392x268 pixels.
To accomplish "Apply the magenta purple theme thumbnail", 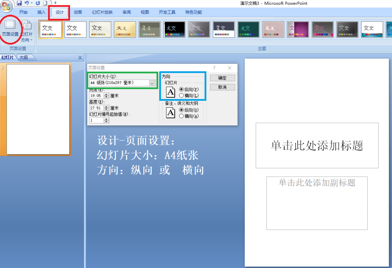I will (x=298, y=29).
